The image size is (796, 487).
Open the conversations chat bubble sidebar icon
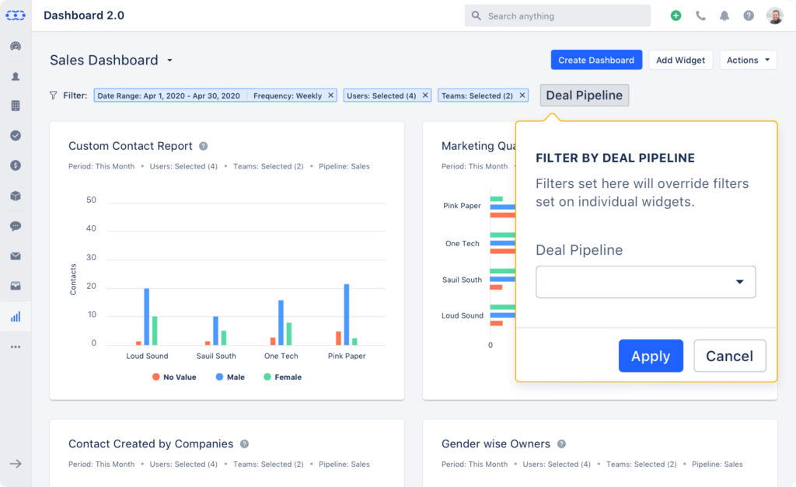(x=16, y=226)
